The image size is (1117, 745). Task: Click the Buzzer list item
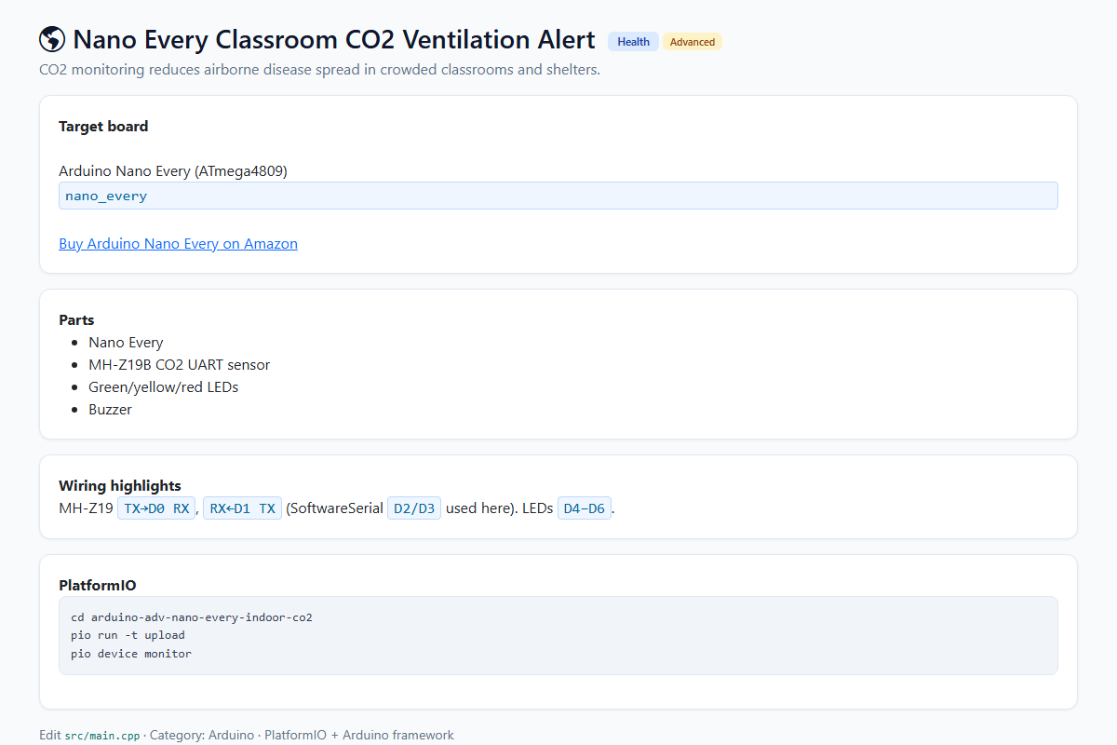coord(111,410)
